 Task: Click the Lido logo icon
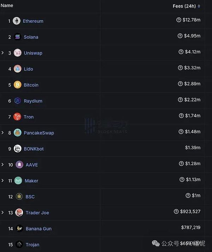(18, 69)
